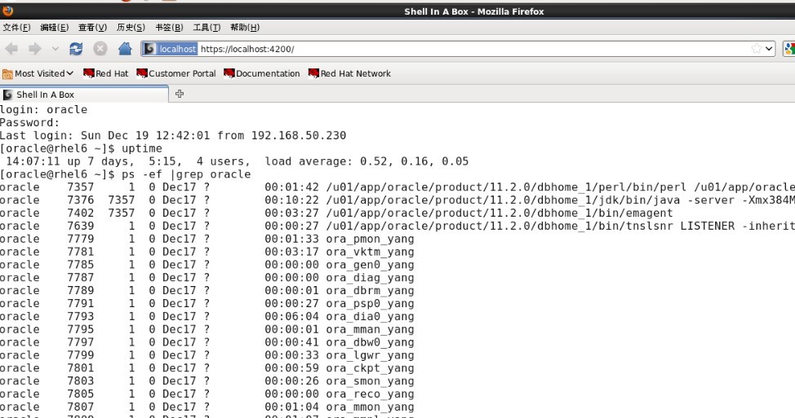Open the Most Visited bookmarks dropdown
The image size is (795, 418).
coord(38,73)
